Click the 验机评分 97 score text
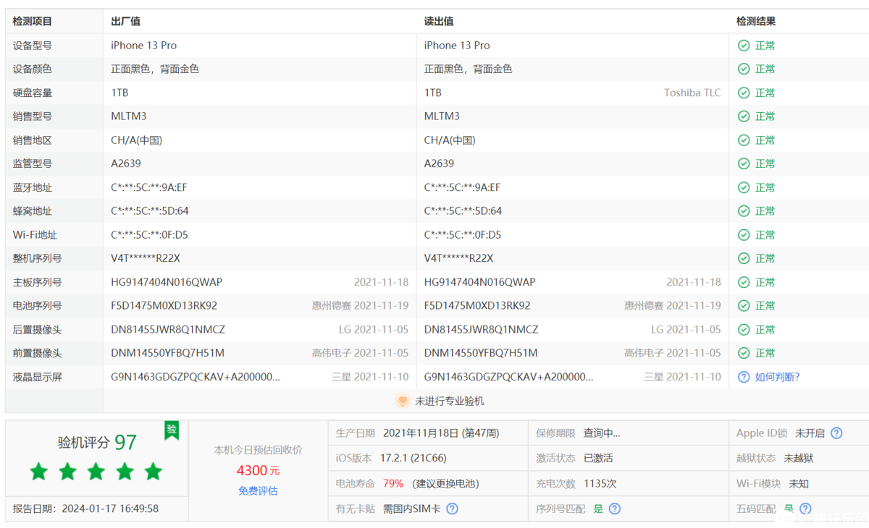This screenshot has height=528, width=869. pos(97,442)
